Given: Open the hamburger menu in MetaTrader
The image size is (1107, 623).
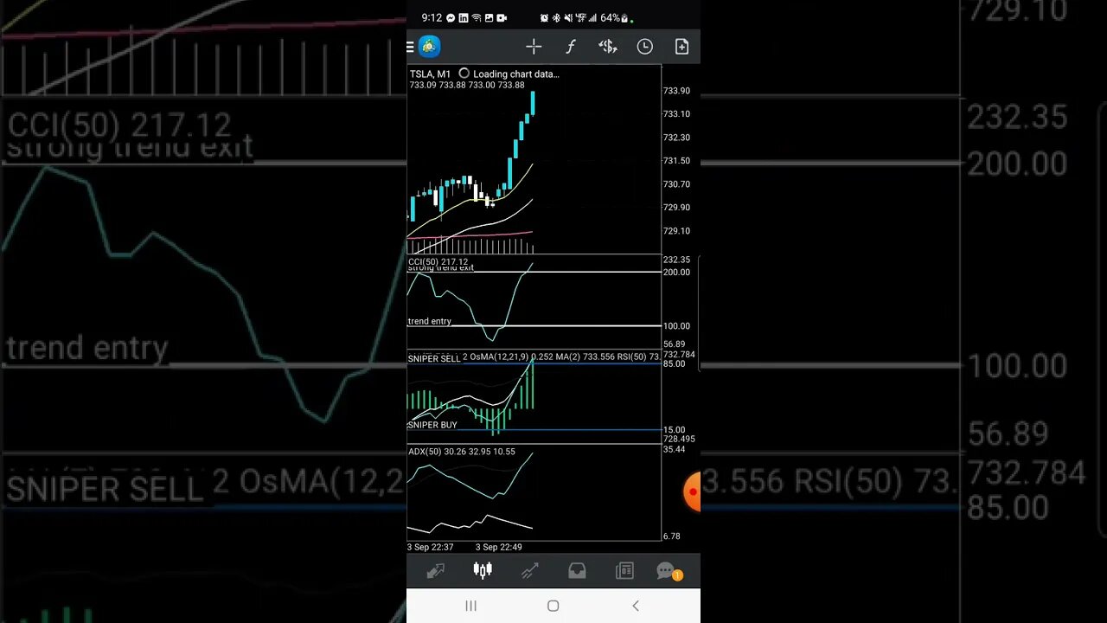Looking at the screenshot, I should (411, 47).
